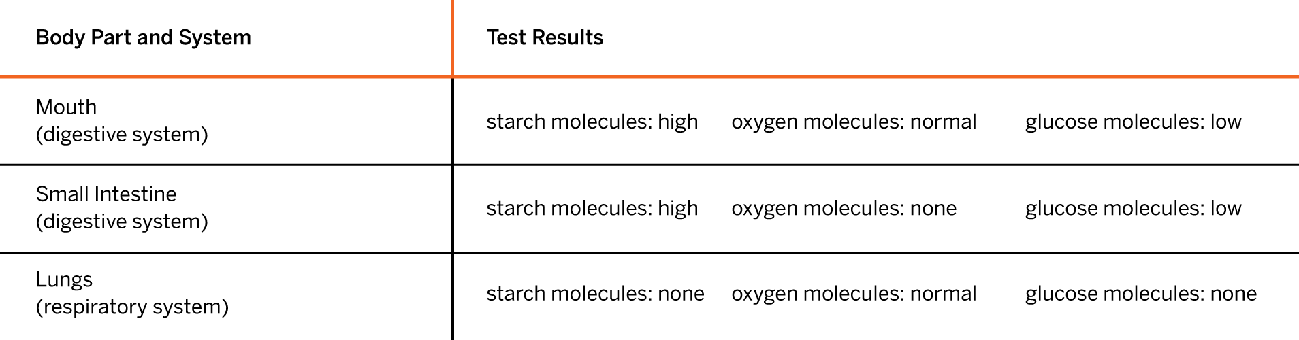Viewport: 1299px width, 340px height.
Task: Select the "oxygen molecules: none" result
Action: (844, 208)
